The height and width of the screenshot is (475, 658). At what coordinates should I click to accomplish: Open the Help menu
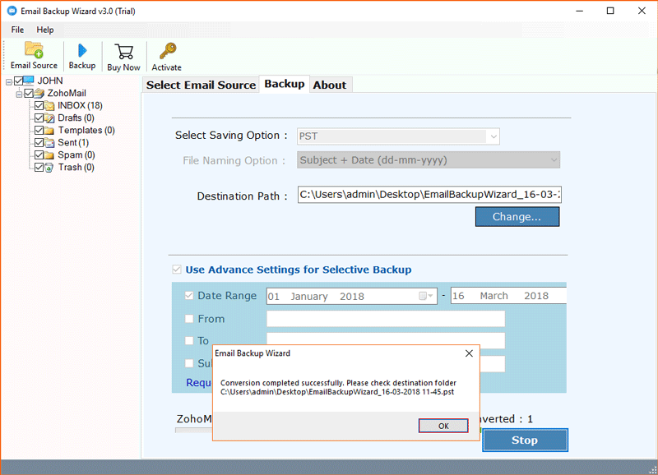pyautogui.click(x=45, y=30)
